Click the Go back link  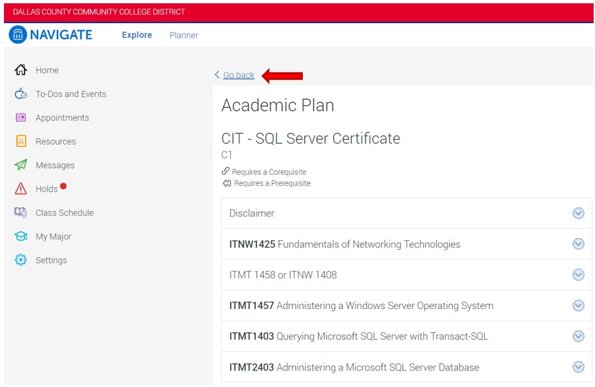click(238, 75)
